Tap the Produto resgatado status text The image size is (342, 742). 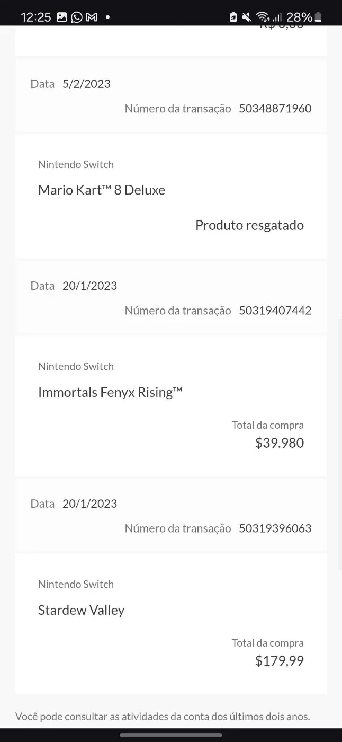(249, 225)
